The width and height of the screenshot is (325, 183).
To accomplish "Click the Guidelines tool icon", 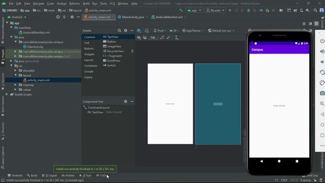I will [177, 38].
